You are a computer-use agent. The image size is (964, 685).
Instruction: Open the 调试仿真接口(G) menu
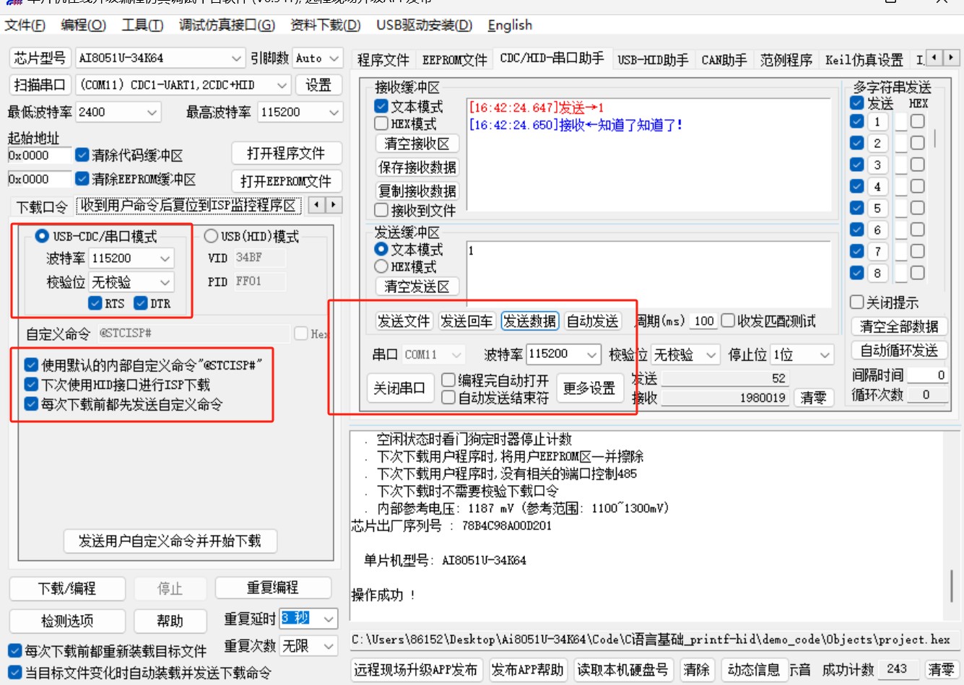[x=227, y=25]
